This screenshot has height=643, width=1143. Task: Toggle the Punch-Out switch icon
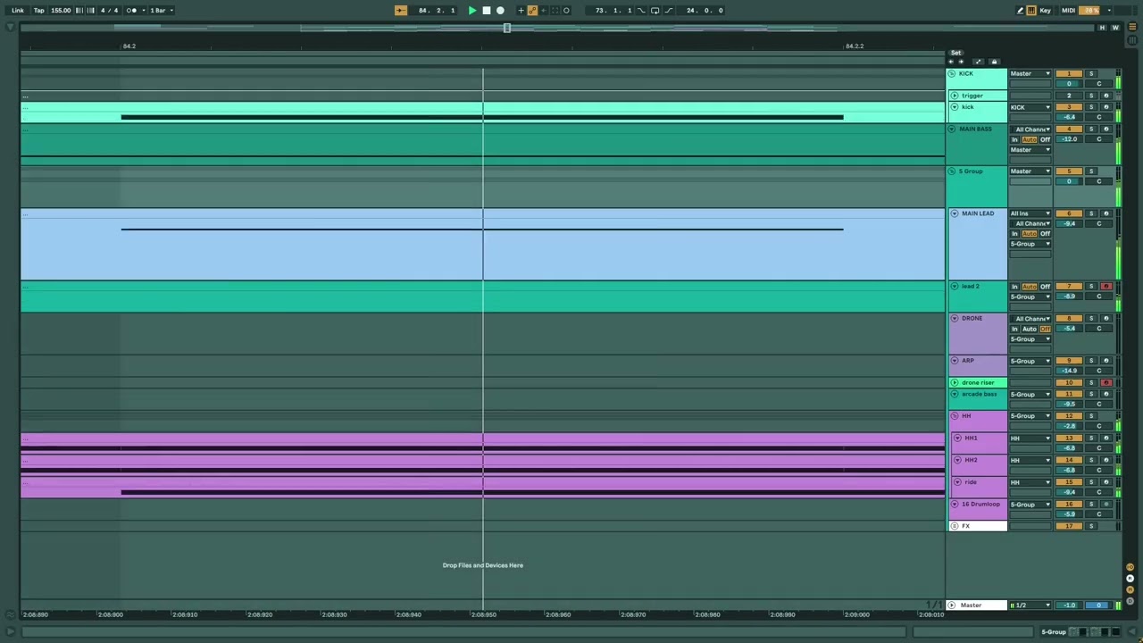(x=669, y=11)
